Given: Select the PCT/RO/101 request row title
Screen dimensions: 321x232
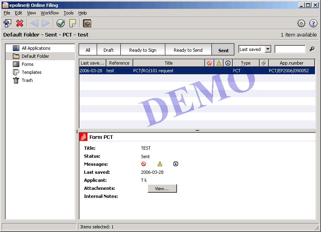Looking at the screenshot, I should (x=153, y=71).
